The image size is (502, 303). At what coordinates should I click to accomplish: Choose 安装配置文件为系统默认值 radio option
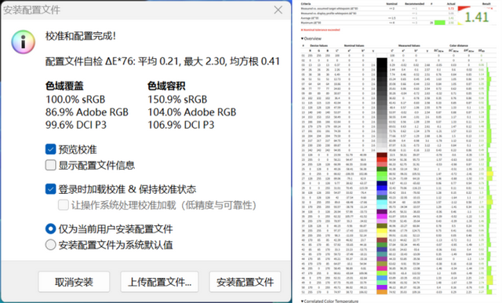(x=50, y=245)
